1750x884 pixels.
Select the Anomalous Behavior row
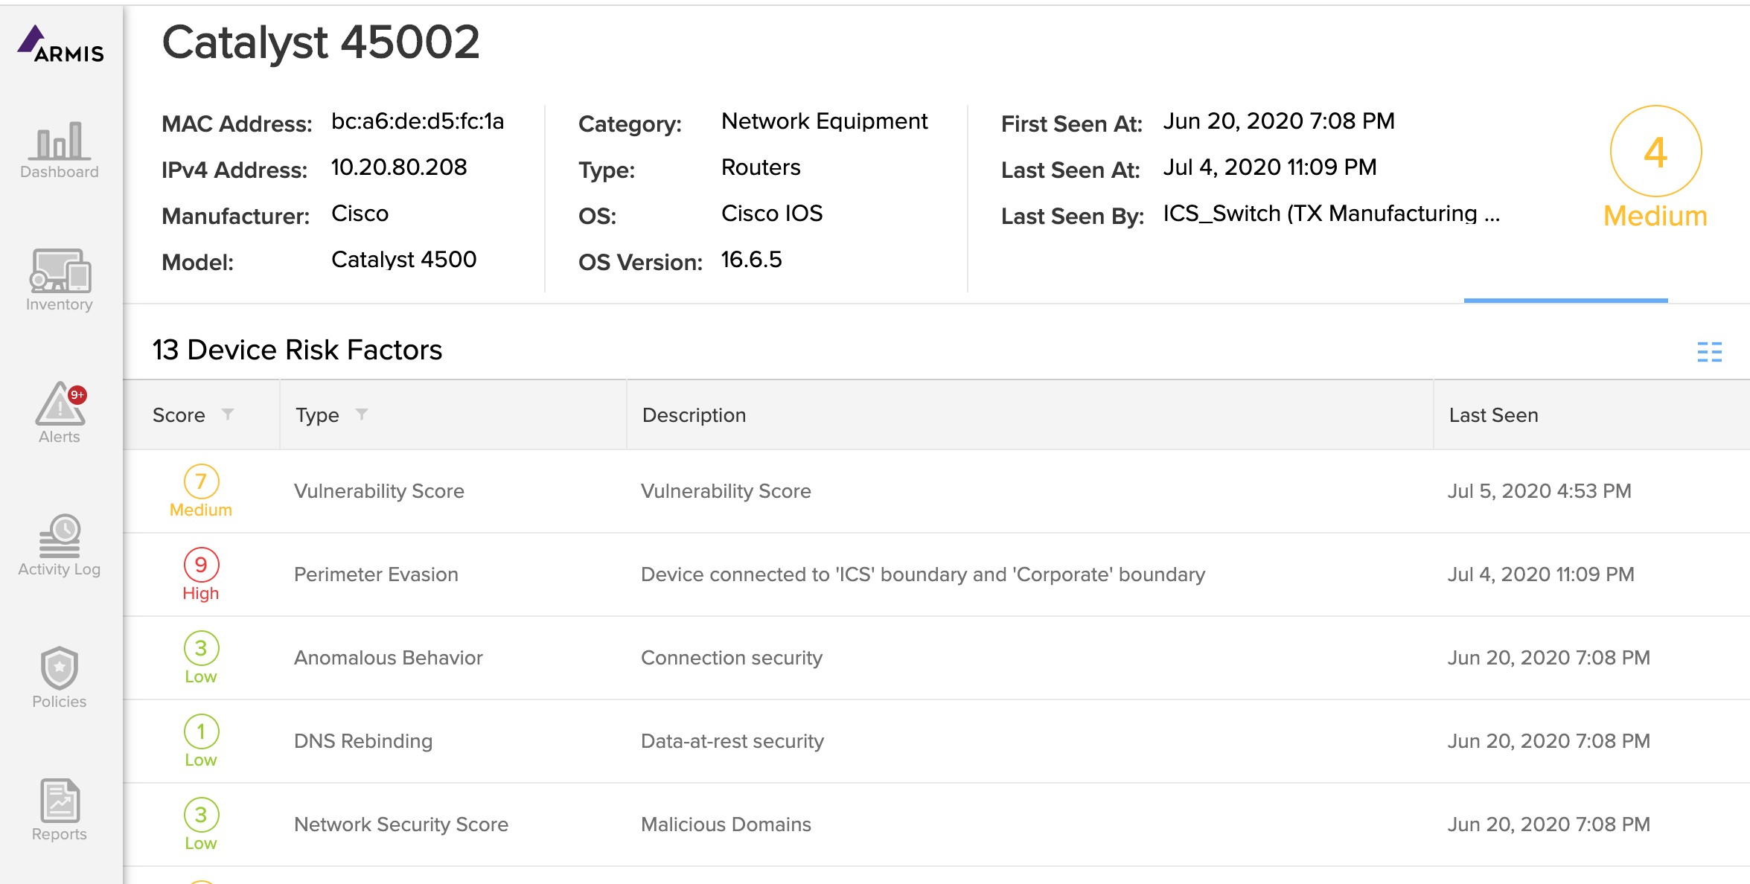[x=936, y=658]
